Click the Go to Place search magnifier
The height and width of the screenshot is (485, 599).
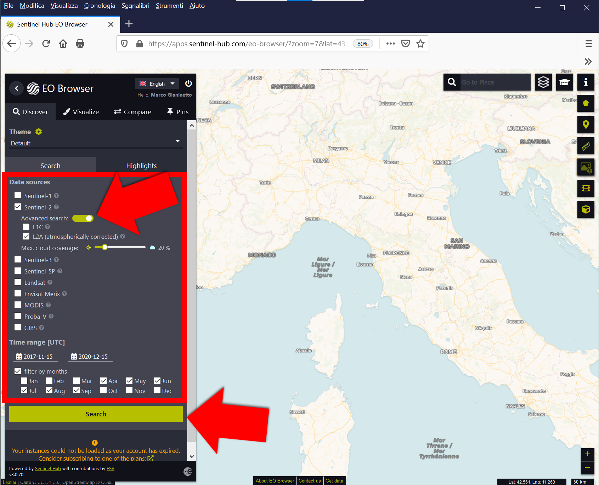coord(452,82)
